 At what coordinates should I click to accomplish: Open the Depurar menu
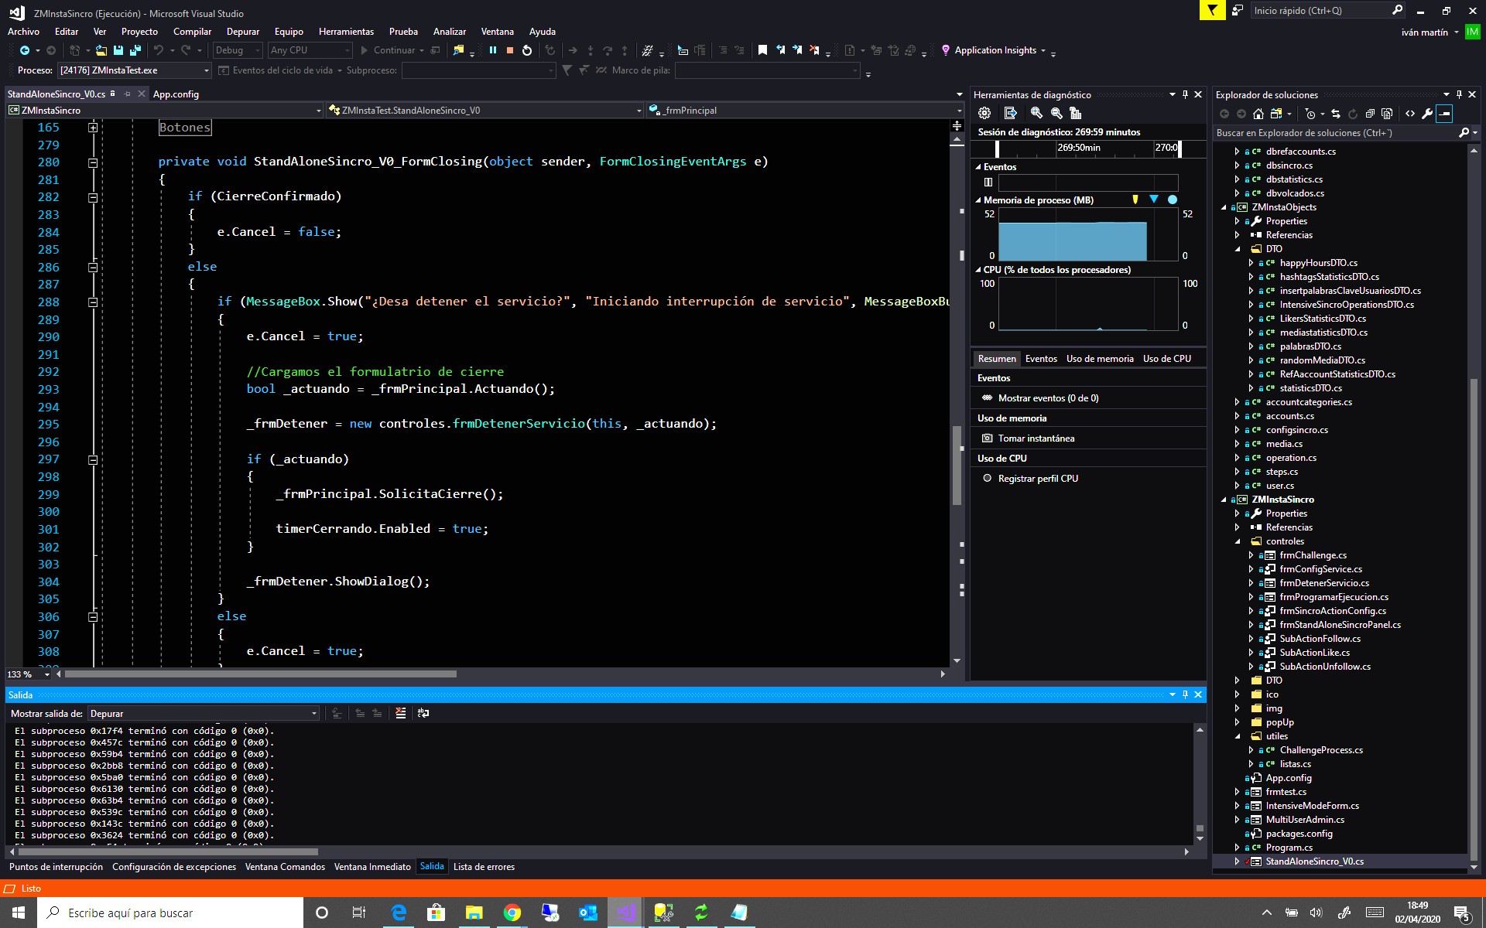point(242,32)
